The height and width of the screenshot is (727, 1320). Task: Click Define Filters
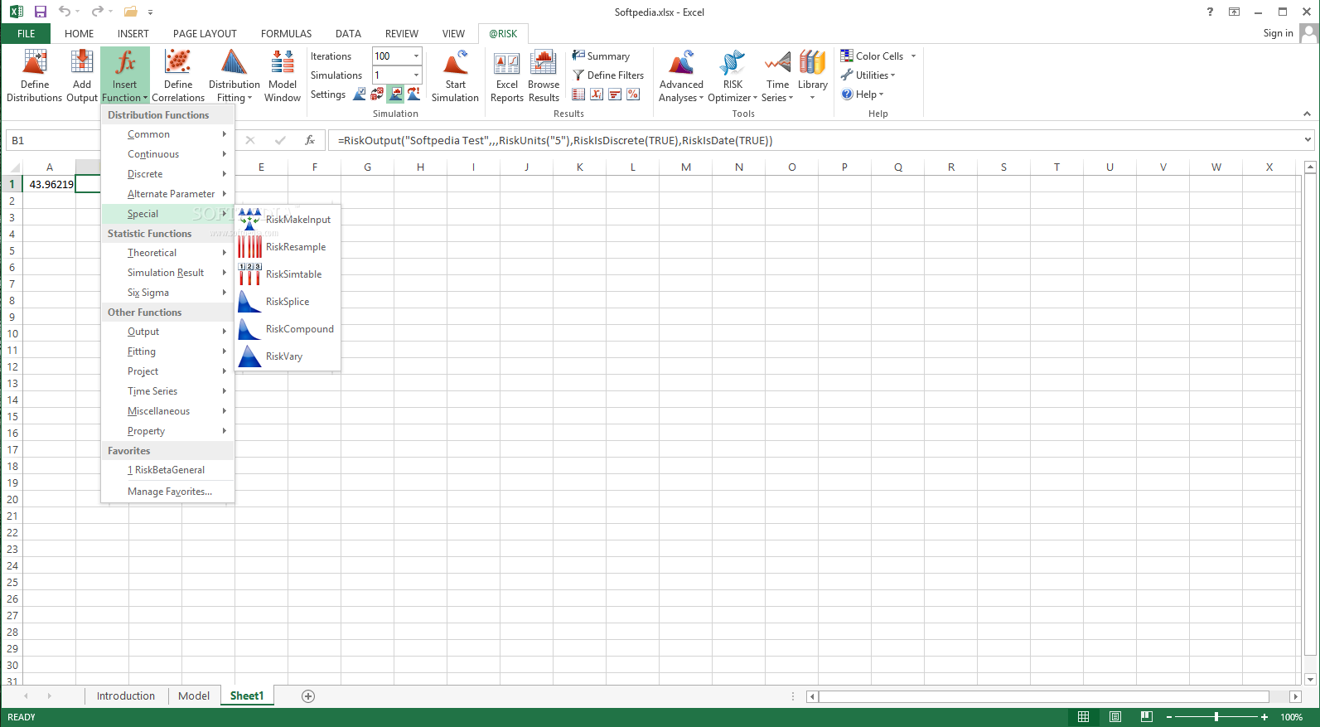pos(608,75)
